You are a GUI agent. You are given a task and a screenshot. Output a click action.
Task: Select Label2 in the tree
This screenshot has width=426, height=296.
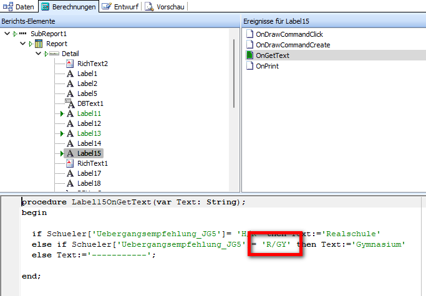click(87, 84)
